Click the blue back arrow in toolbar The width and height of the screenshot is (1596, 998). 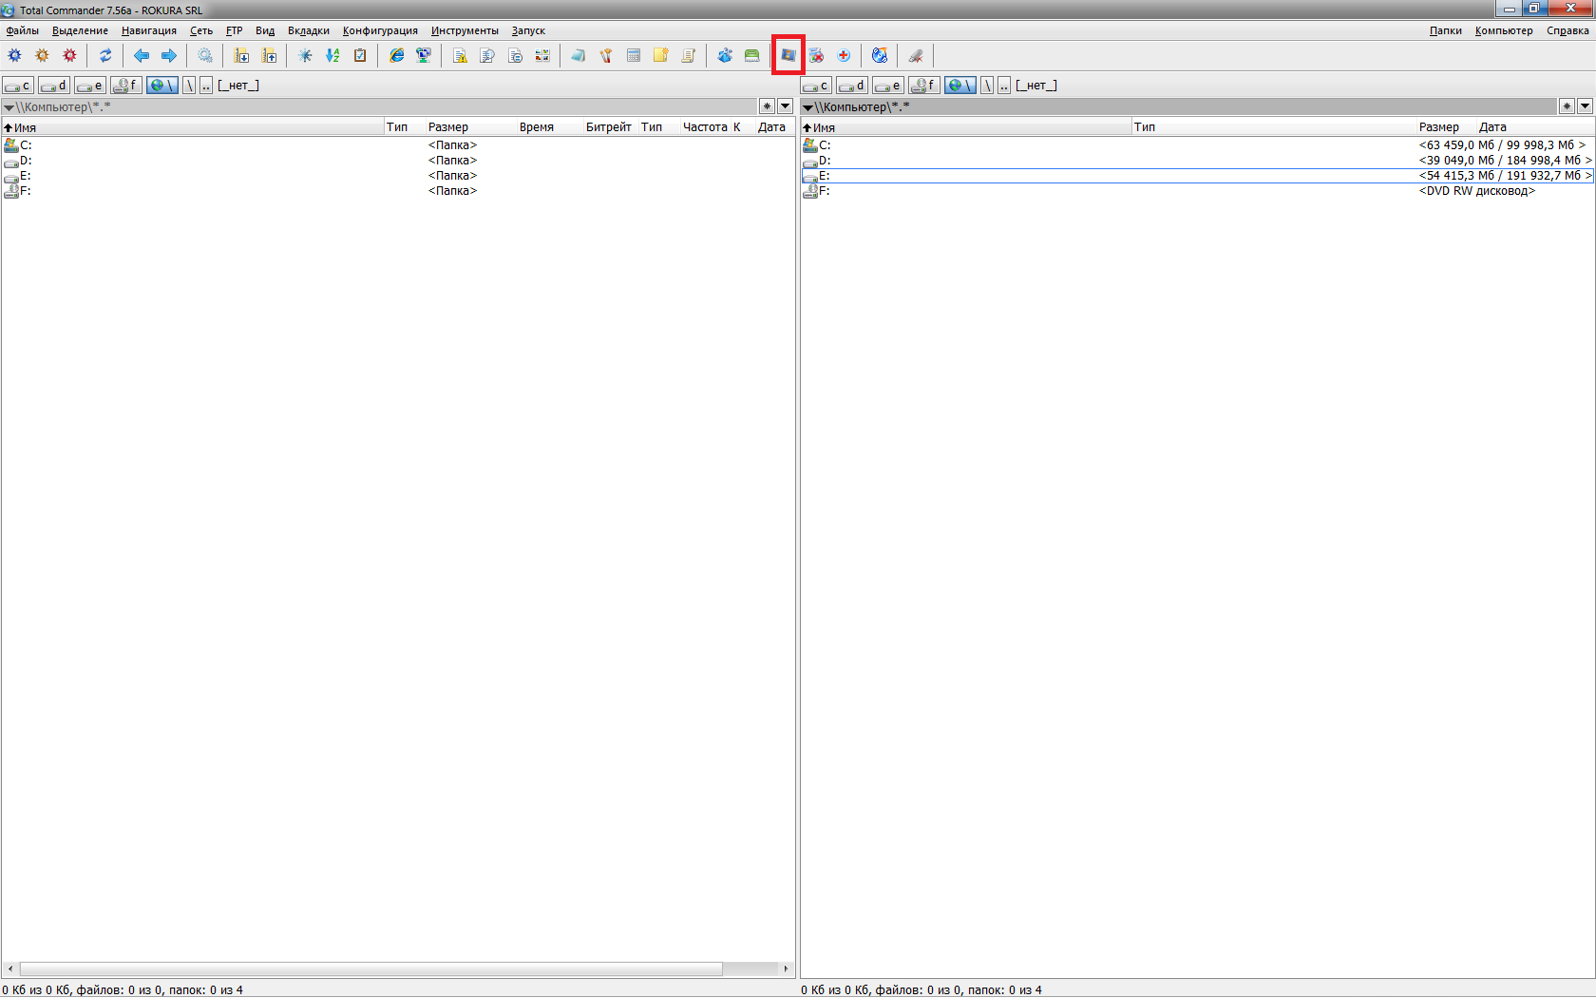click(142, 56)
